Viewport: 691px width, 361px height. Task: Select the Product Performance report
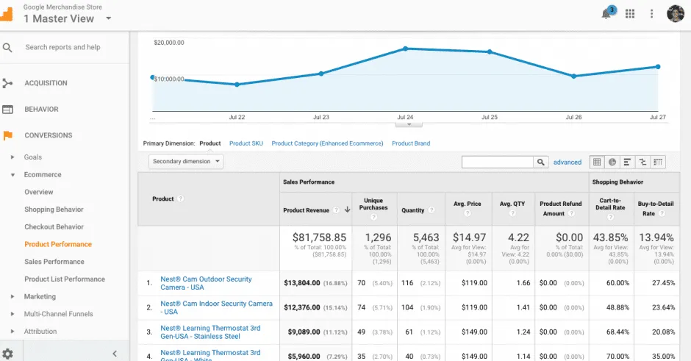[58, 244]
